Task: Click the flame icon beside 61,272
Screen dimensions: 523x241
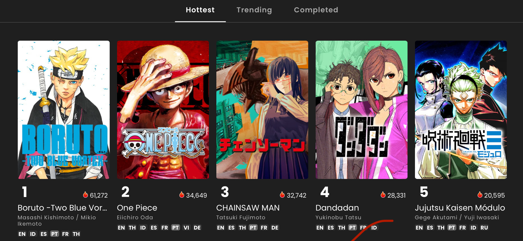Action: point(85,195)
